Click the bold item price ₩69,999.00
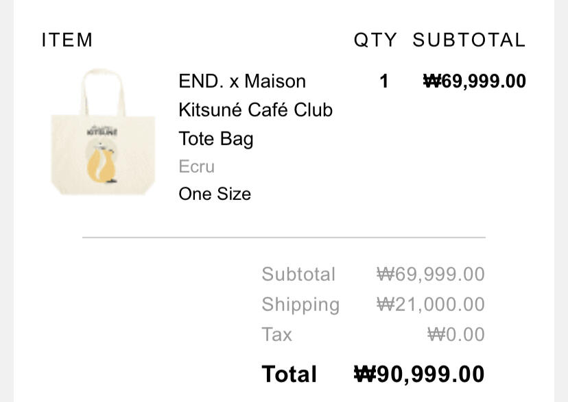Screen dimensions: 568x402 475,81
